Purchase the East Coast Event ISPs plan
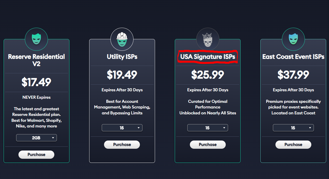The image size is (329, 179). coord(293,144)
